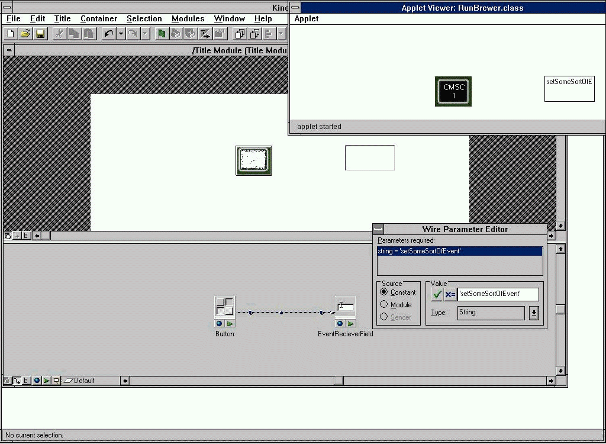Click the x= expression button

(450, 294)
